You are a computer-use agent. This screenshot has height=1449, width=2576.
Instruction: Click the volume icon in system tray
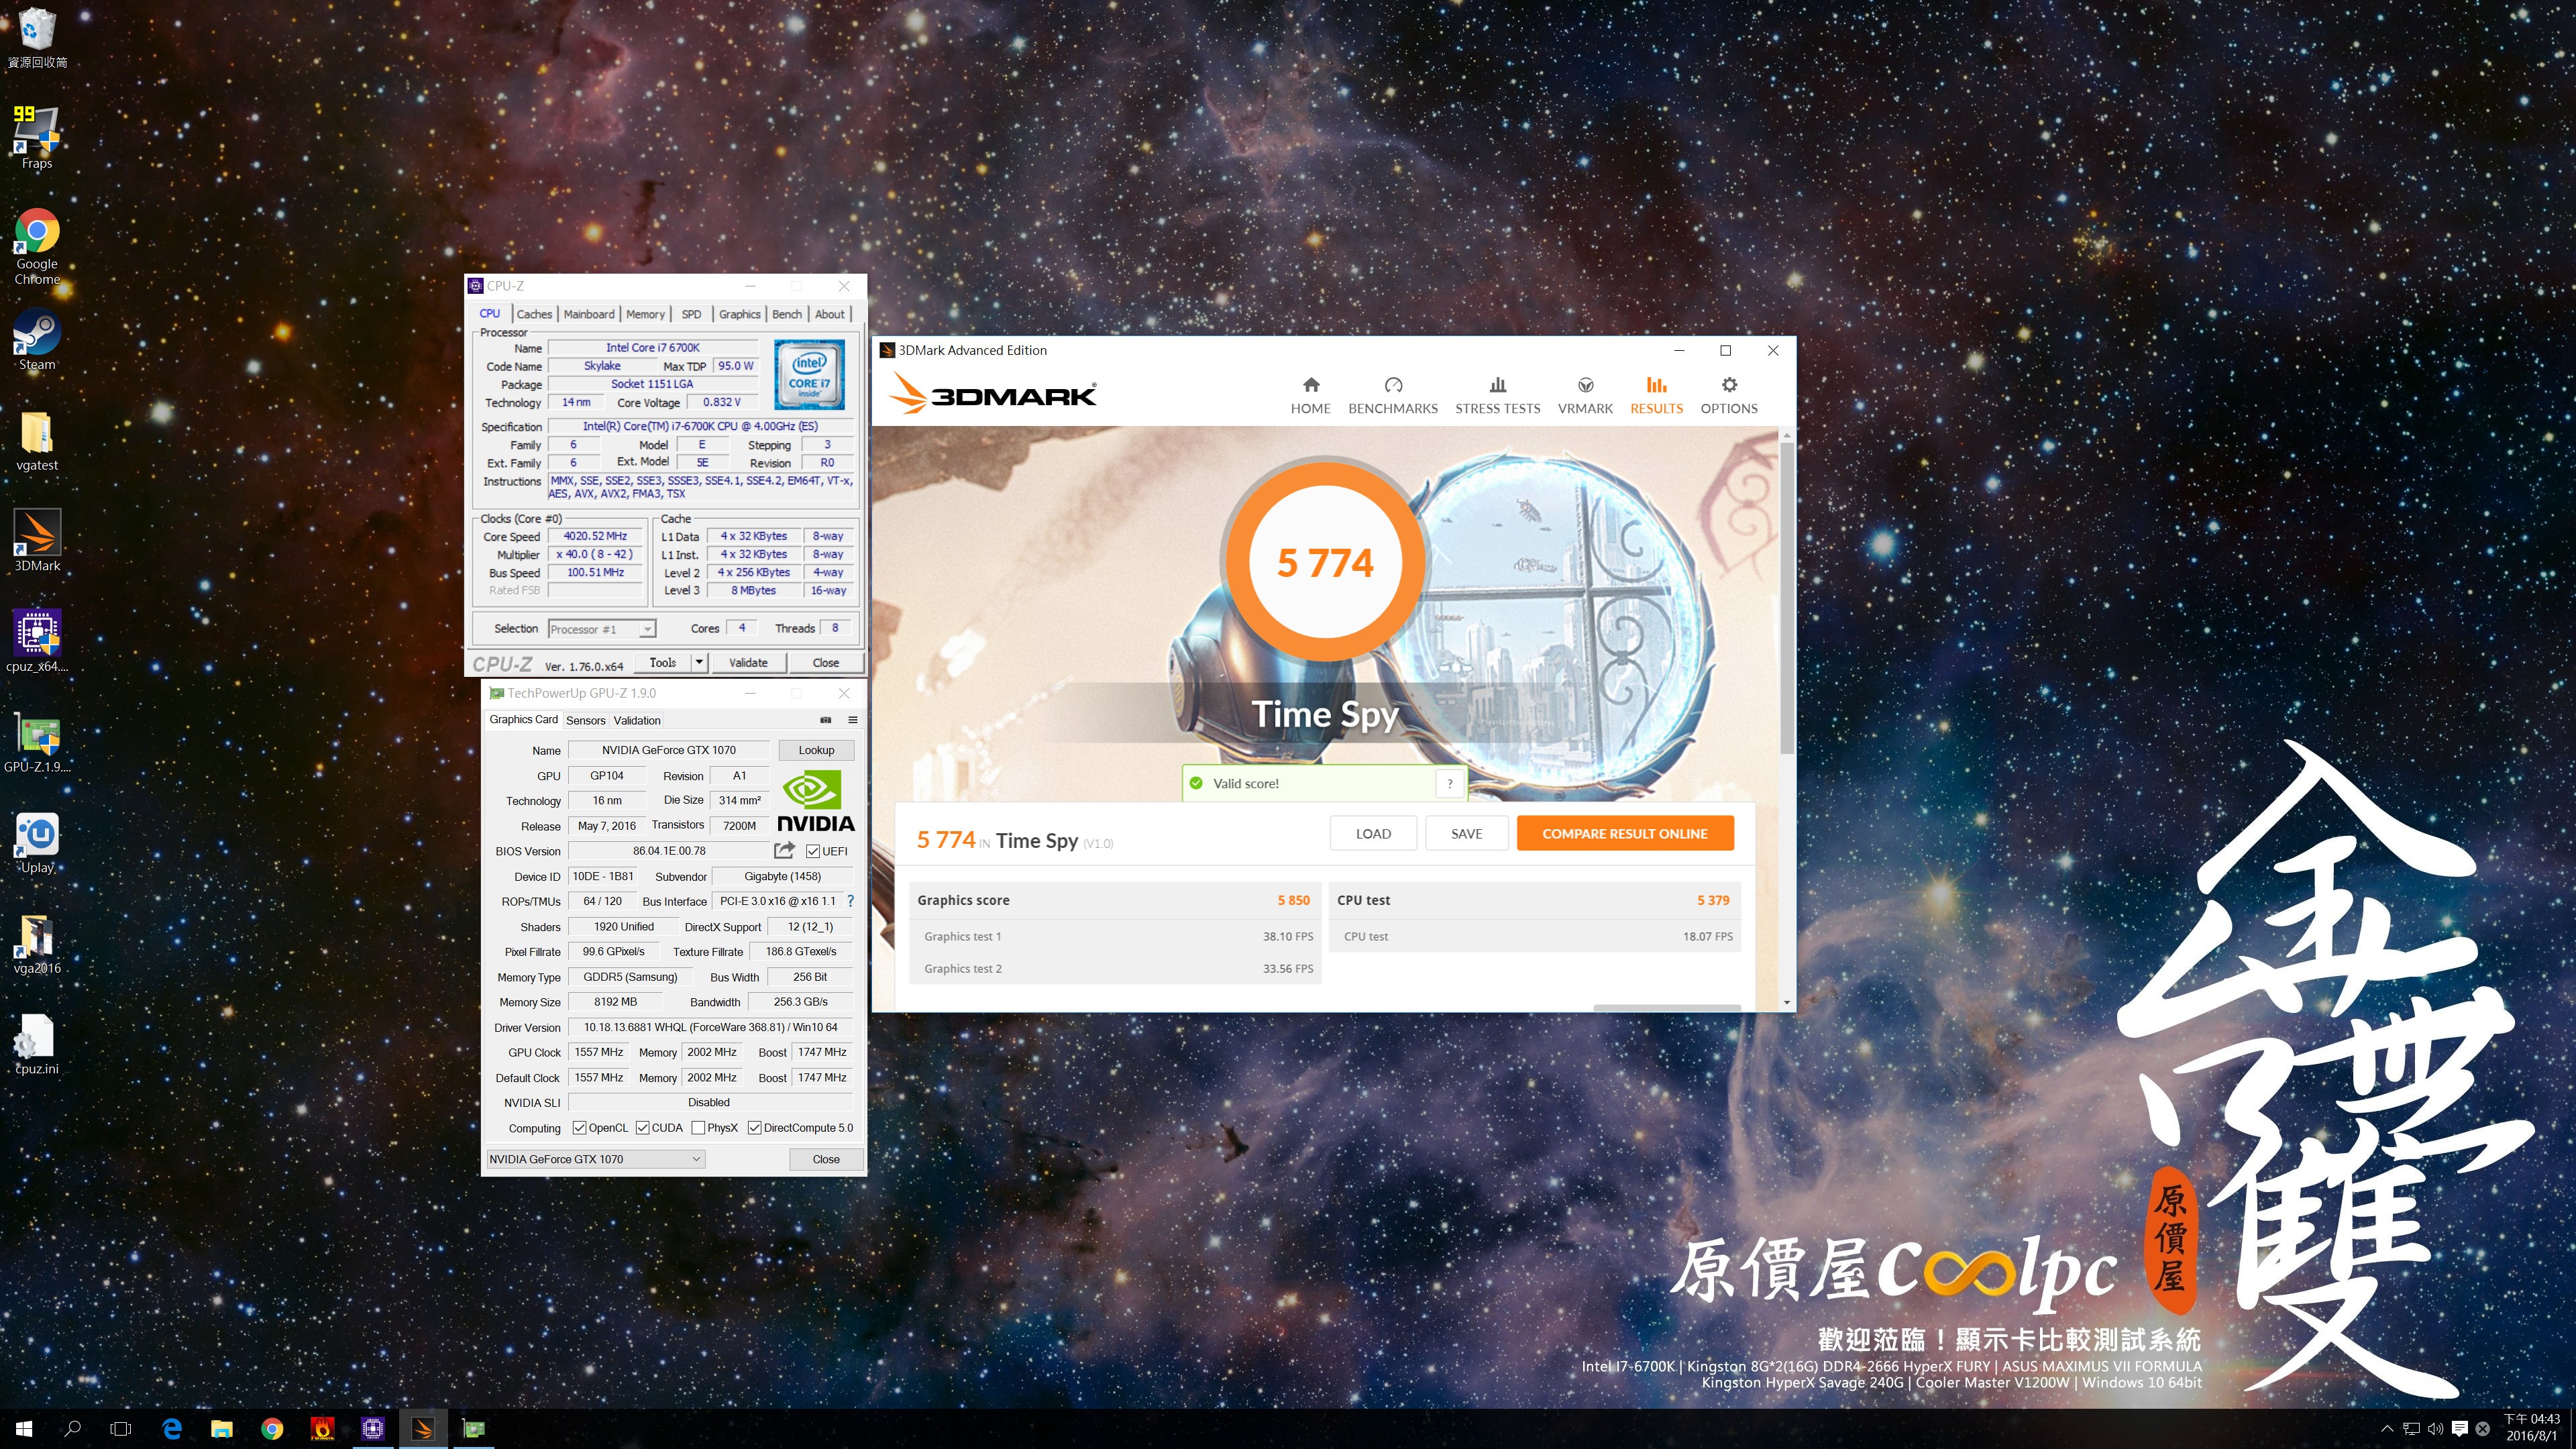[2435, 1429]
